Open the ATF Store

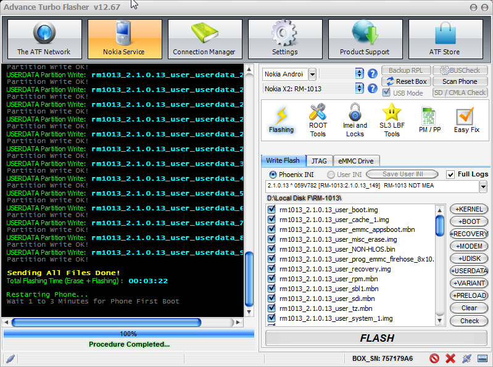coord(445,39)
